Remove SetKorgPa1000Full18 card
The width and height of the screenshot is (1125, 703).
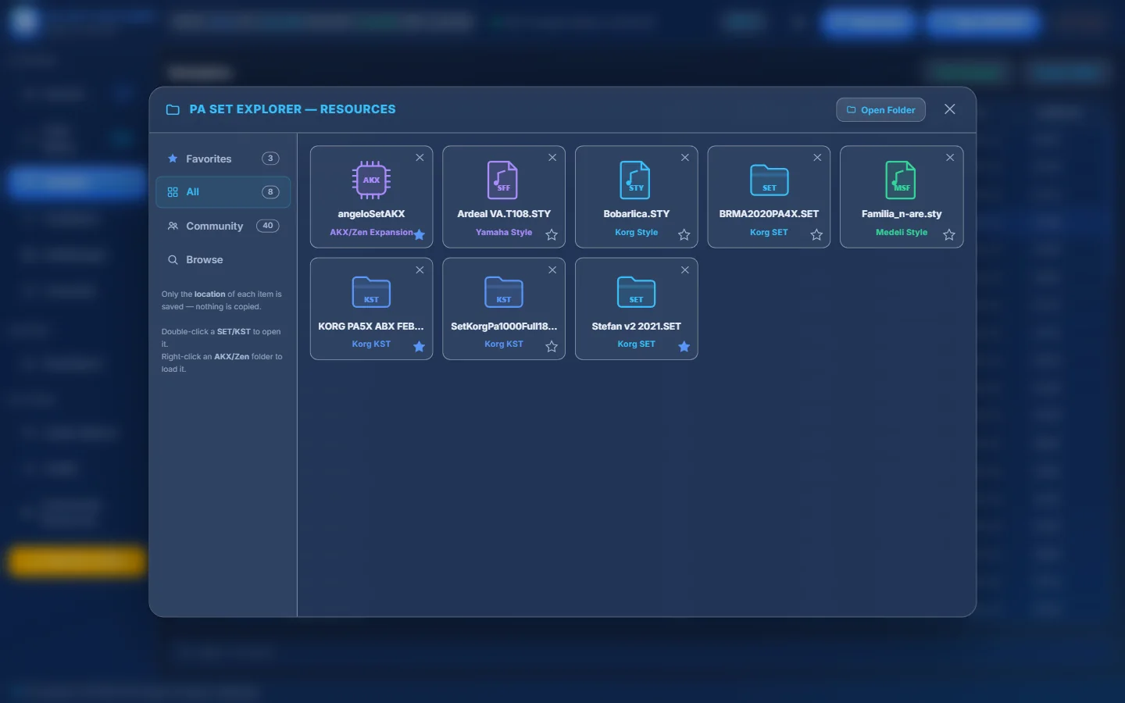coord(552,270)
